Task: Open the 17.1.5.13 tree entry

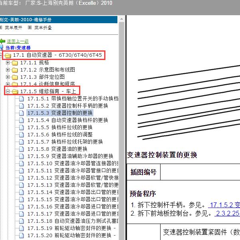Action: (x=73, y=185)
